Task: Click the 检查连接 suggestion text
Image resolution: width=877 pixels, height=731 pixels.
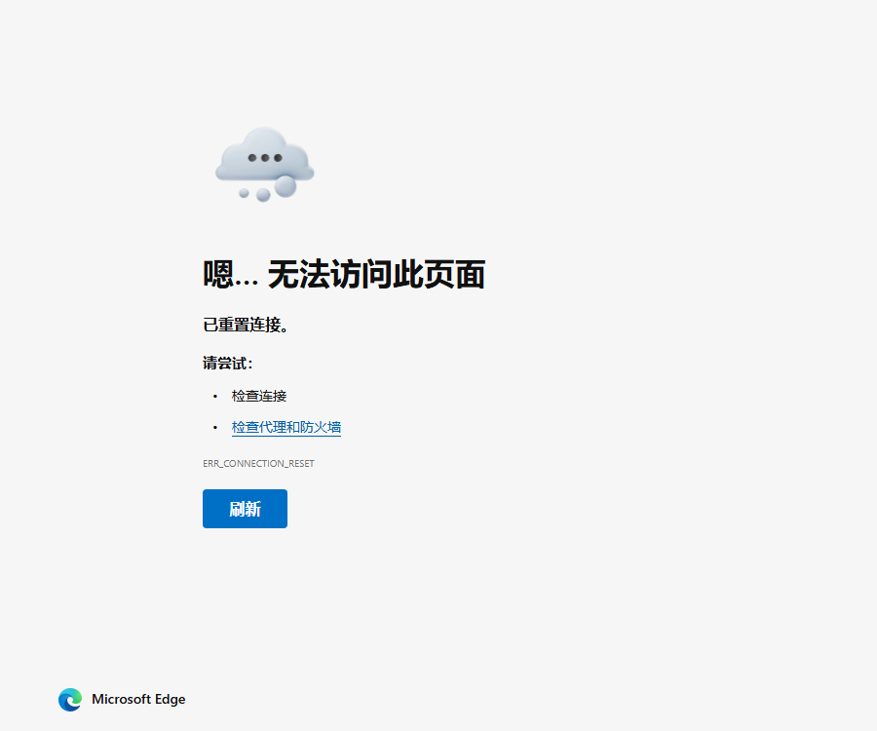Action: tap(259, 396)
